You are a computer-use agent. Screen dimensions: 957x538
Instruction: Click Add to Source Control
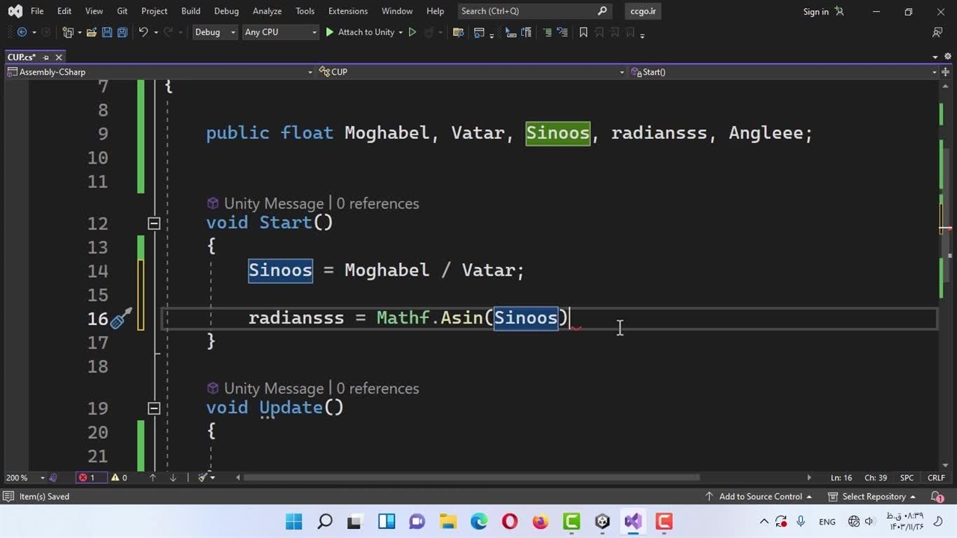[760, 497]
